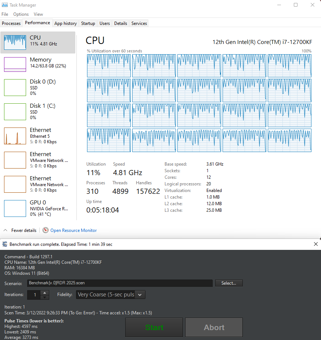Click the Lowest: 2409 ms result
Image resolution: width=321 pixels, height=340 pixels.
[x=20, y=332]
